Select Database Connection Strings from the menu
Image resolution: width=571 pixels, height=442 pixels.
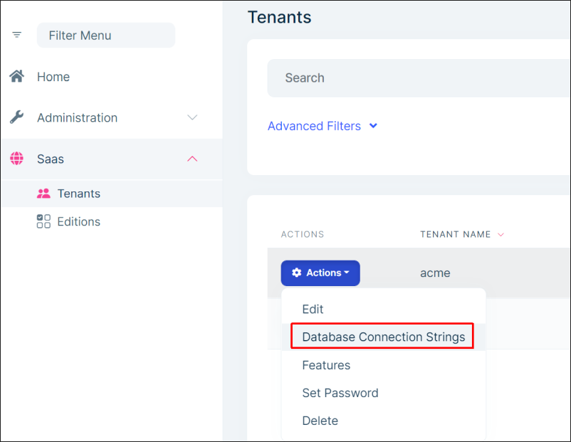(x=382, y=337)
